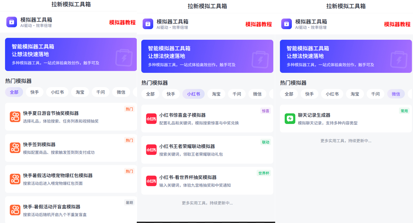Open the red 模拟器教程 link in the left panel
Viewport: 413px width, 223px height.
(x=122, y=23)
